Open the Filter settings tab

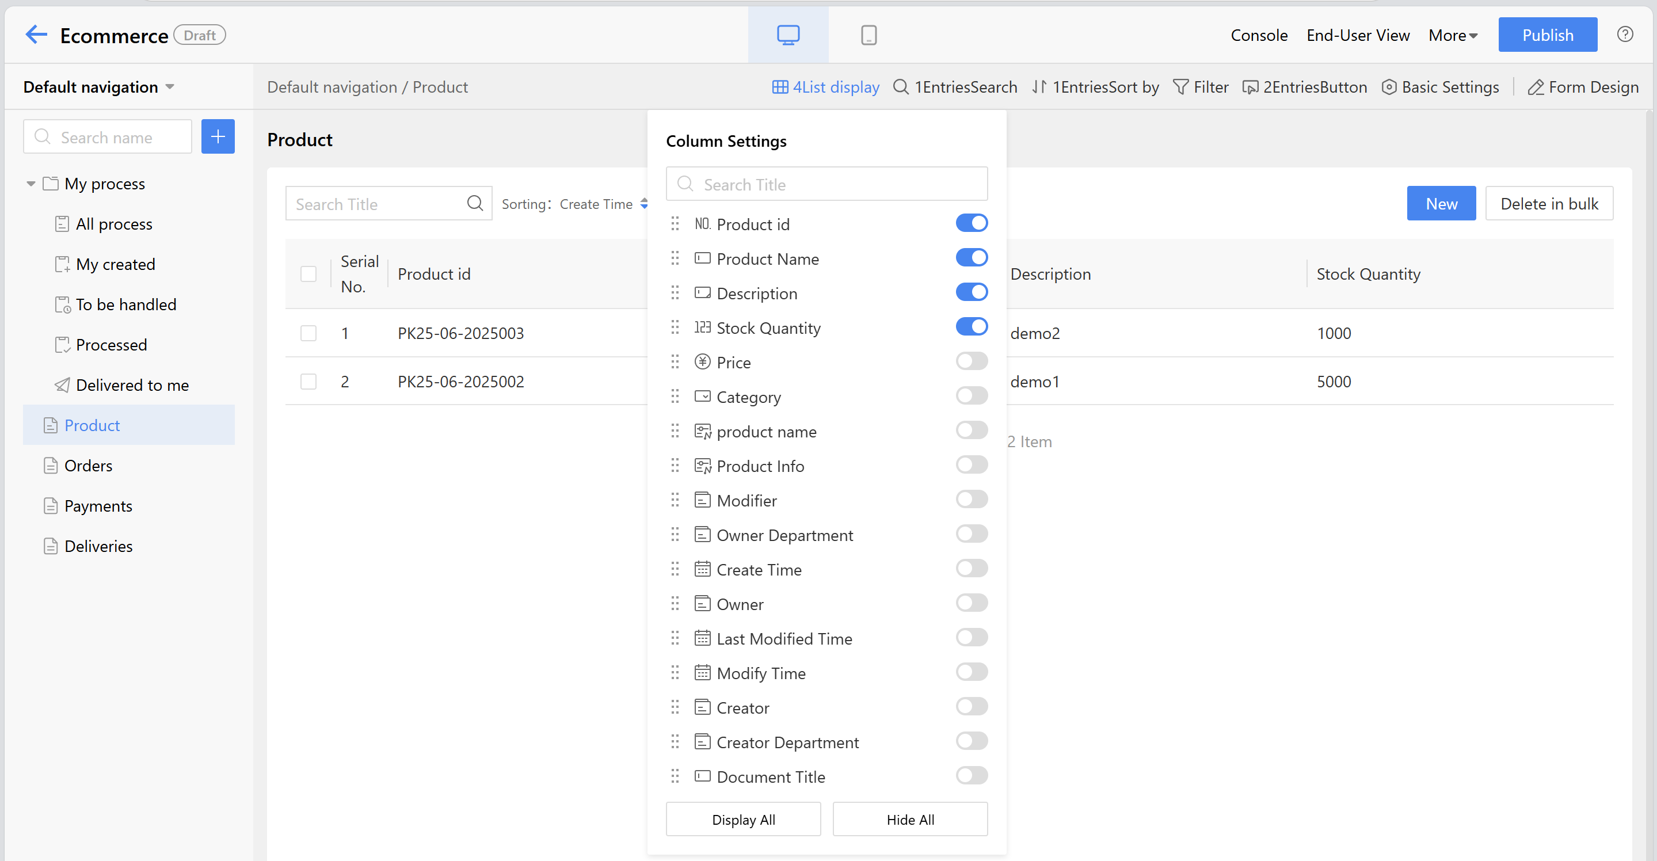[x=1200, y=87]
